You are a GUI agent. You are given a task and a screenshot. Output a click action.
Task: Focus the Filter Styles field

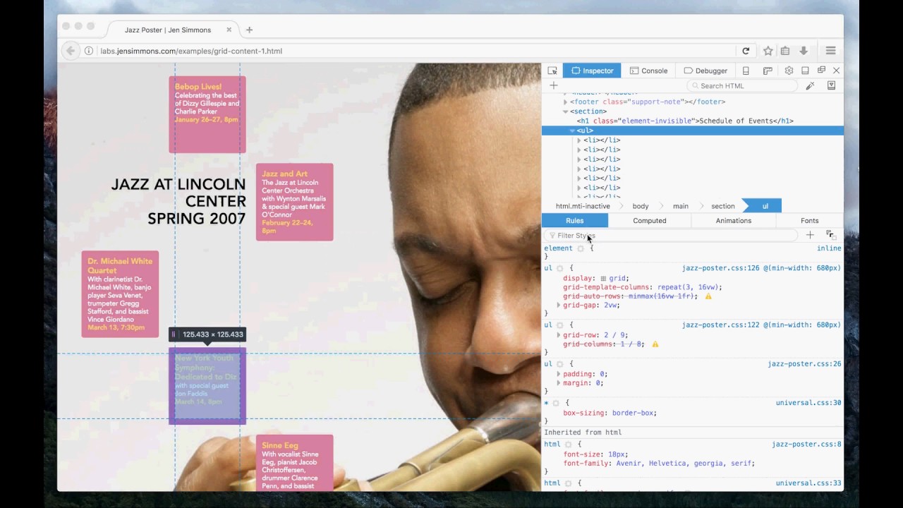670,235
